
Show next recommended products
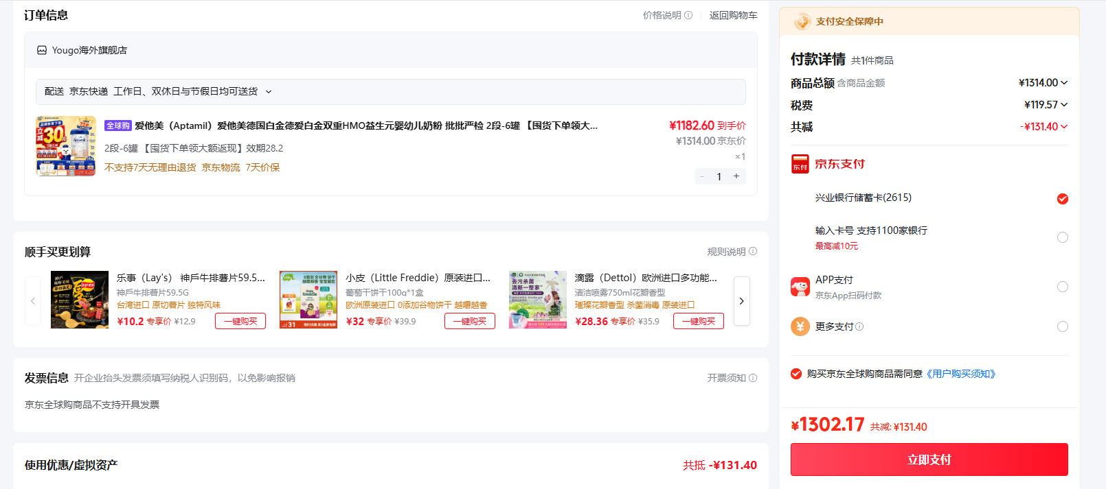[742, 300]
